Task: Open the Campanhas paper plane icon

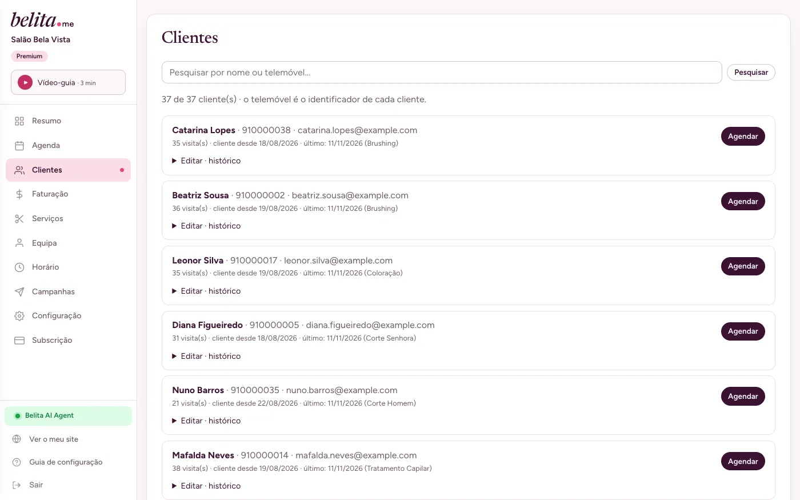Action: click(19, 292)
